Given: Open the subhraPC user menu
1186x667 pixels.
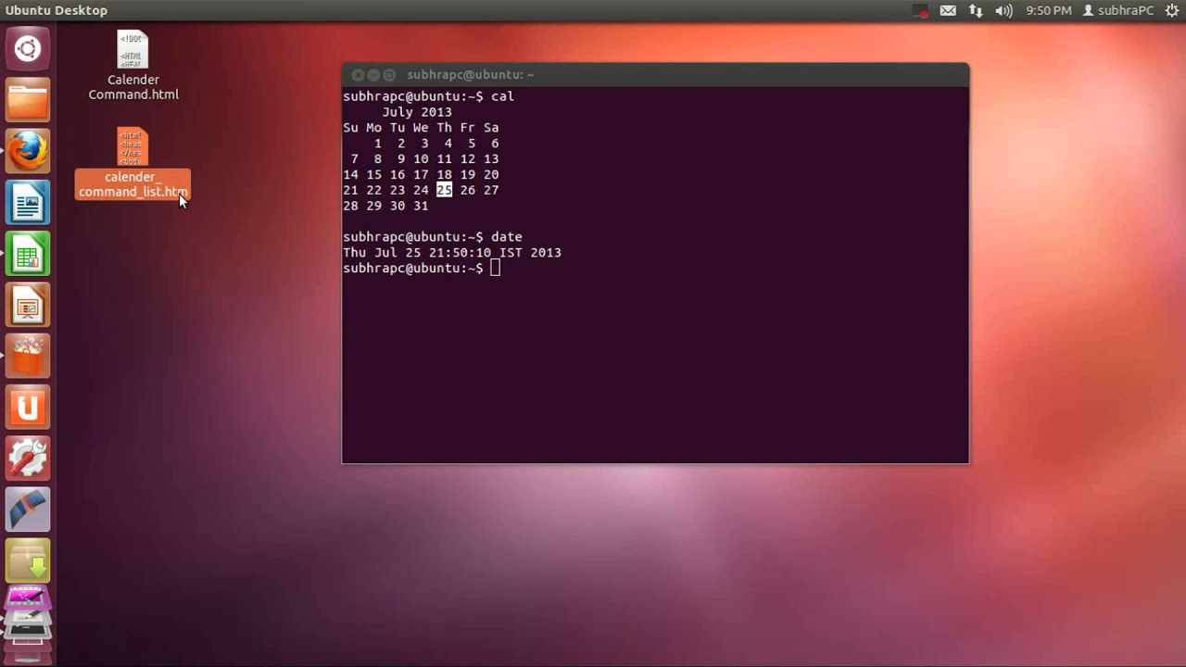Looking at the screenshot, I should [1118, 10].
